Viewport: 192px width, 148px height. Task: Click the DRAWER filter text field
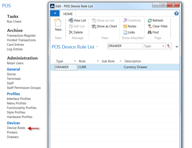point(125,46)
